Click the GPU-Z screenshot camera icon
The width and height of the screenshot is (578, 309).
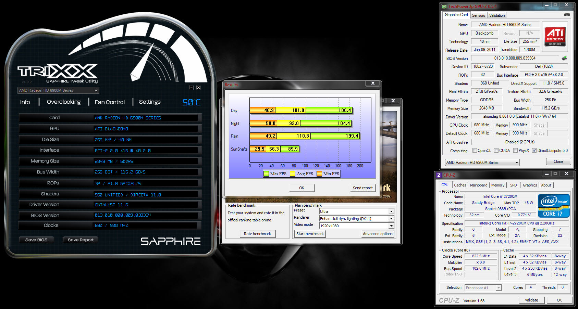[567, 15]
